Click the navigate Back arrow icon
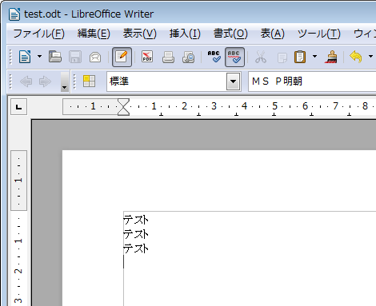The image size is (376, 306). pos(26,81)
